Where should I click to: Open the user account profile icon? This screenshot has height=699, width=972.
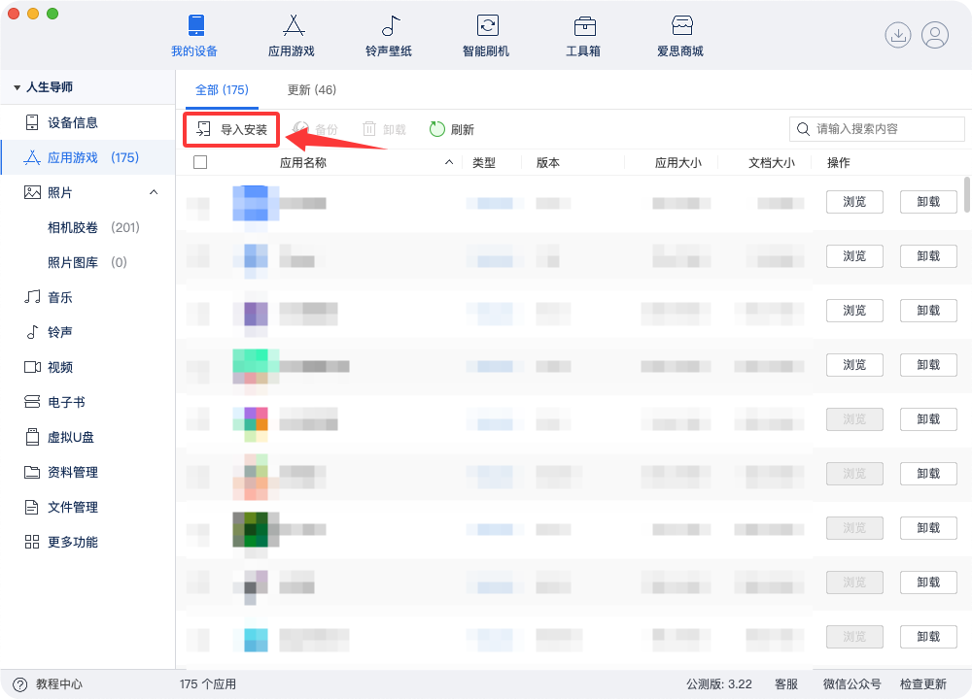coord(935,36)
